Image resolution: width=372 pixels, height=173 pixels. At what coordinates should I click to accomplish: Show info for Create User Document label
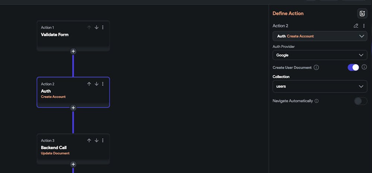pyautogui.click(x=316, y=67)
